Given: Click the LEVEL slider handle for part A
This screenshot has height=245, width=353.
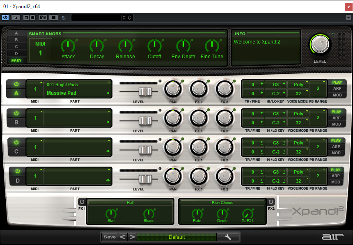Looking at the screenshot, I should tap(145, 92).
